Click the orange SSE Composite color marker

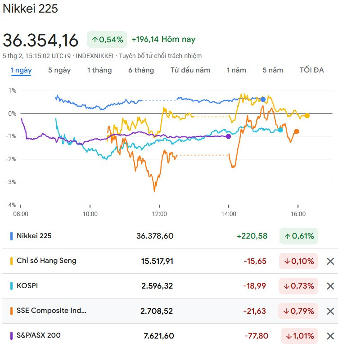(11, 311)
